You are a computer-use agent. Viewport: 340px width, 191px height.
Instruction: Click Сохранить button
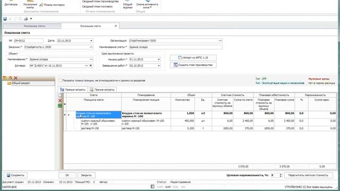click(x=15, y=175)
